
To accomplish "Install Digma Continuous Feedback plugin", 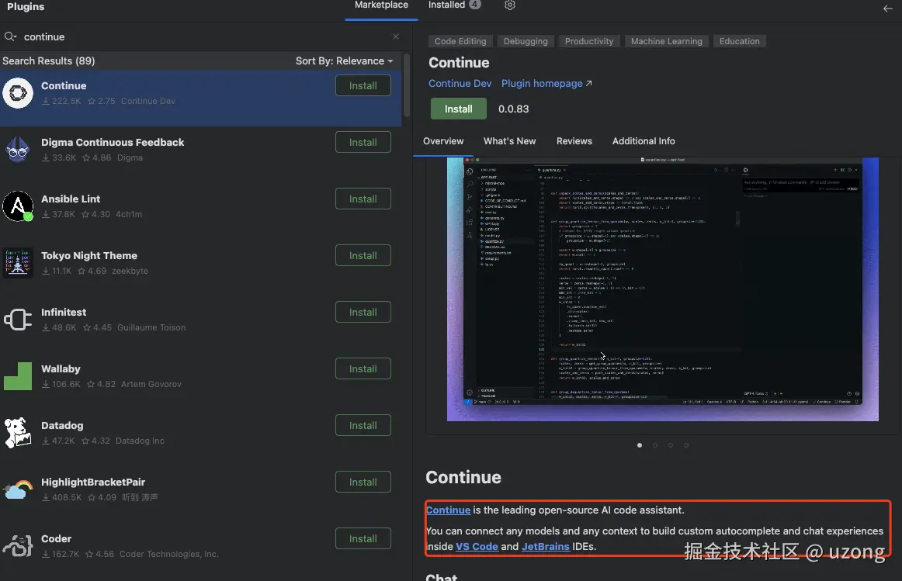I will pyautogui.click(x=363, y=142).
